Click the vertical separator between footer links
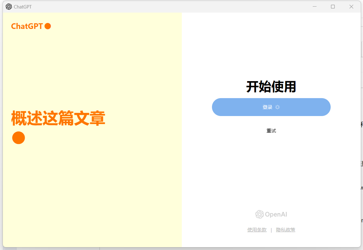363x250 pixels. point(271,230)
